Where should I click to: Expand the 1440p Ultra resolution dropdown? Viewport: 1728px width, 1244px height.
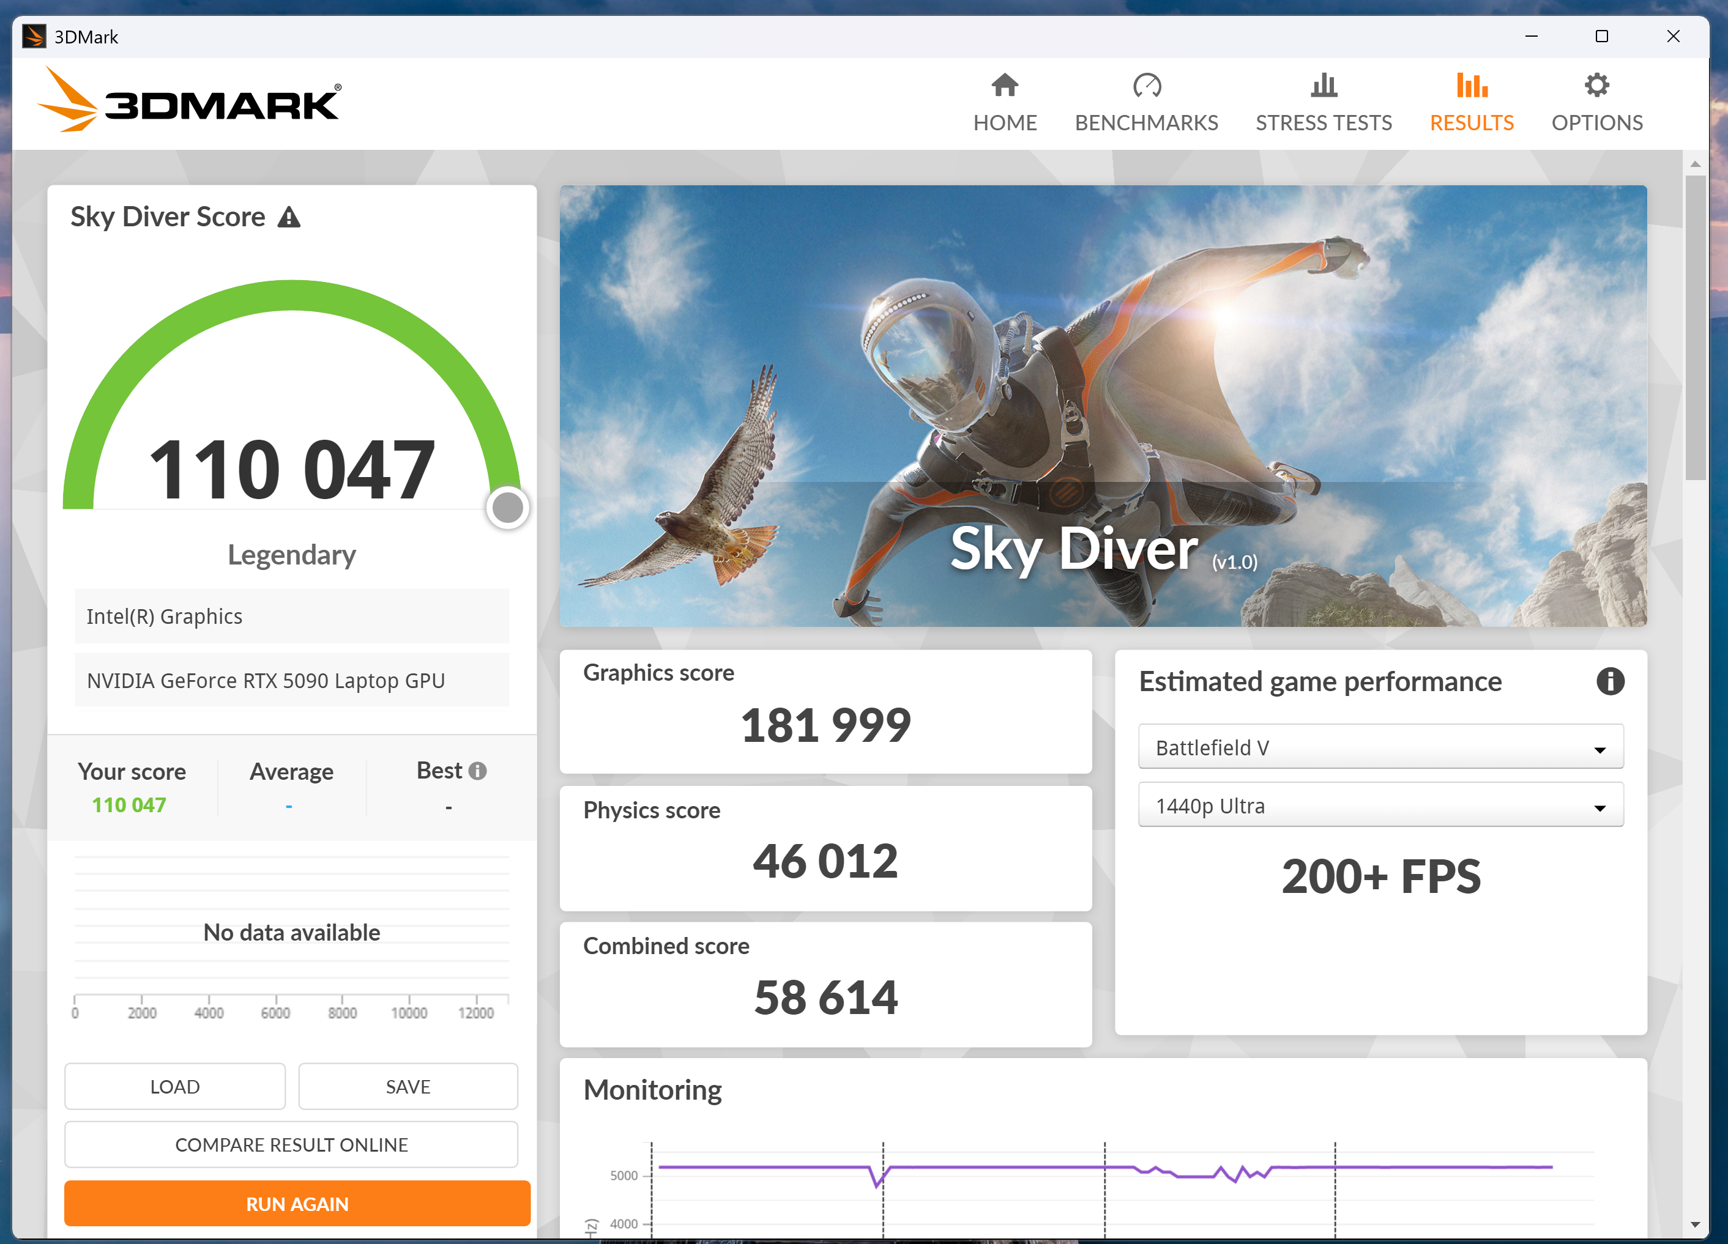click(x=1380, y=805)
